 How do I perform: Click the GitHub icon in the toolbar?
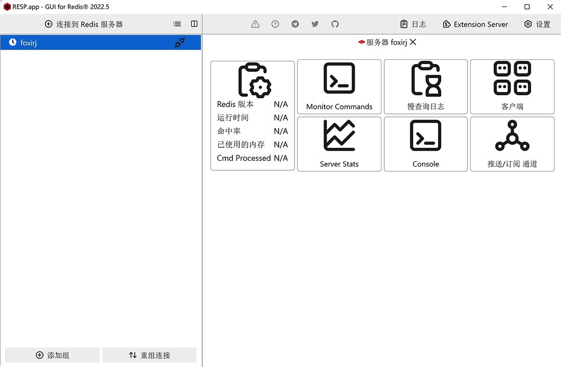coord(335,24)
